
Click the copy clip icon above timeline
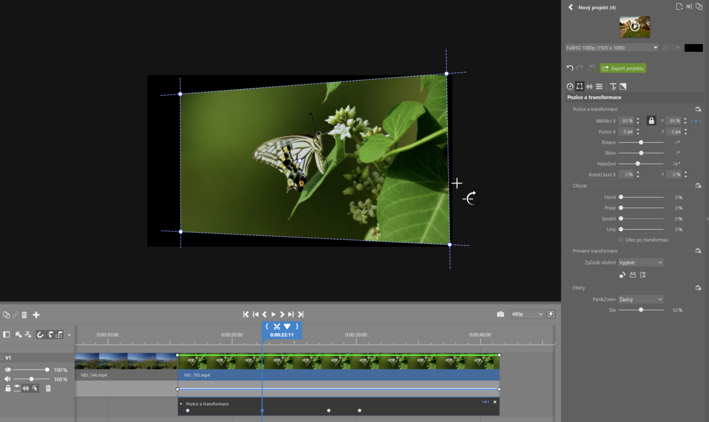point(6,315)
